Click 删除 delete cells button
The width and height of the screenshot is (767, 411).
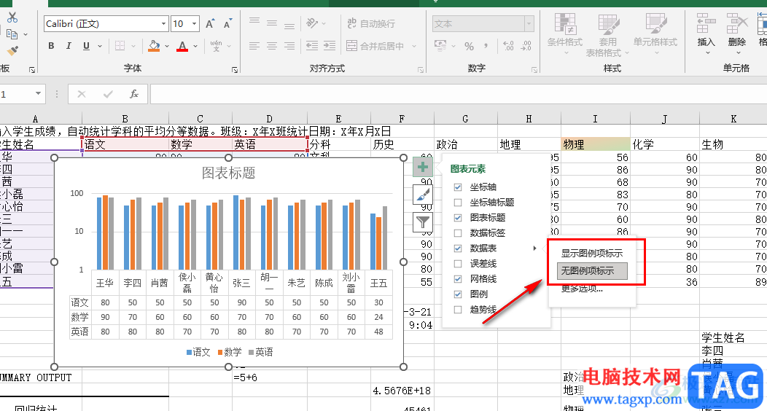click(x=736, y=34)
